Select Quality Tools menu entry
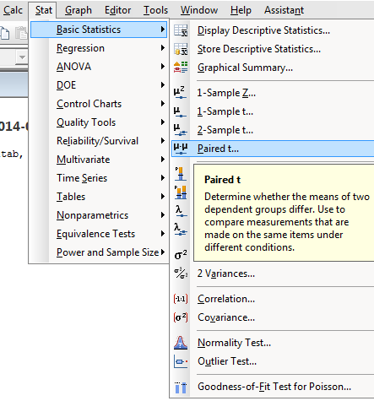374x401 pixels. (x=99, y=122)
